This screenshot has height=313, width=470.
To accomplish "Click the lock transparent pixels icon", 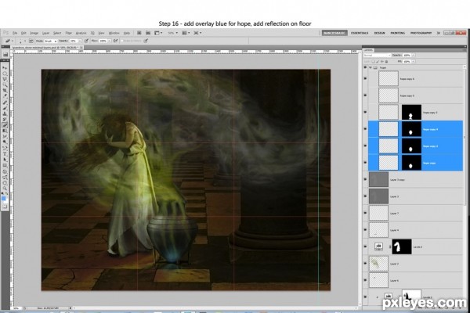I will click(x=373, y=61).
